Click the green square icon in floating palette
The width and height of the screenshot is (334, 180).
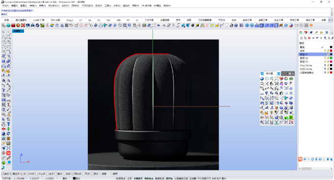[291, 117]
